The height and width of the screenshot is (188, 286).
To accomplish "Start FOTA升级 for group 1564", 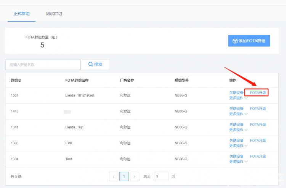I will (258, 93).
